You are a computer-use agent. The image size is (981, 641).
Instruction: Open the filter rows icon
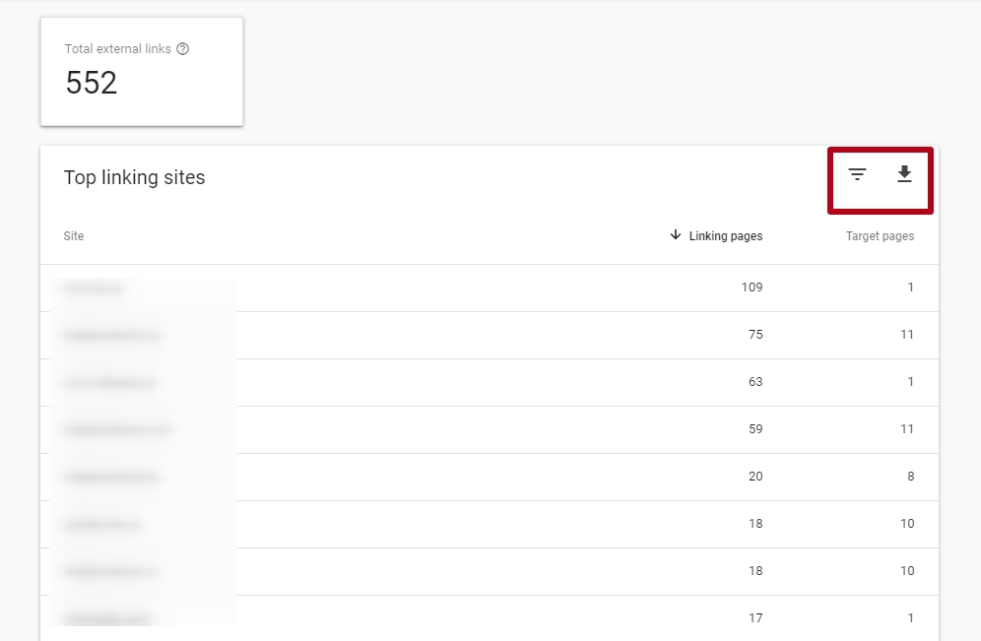tap(857, 174)
